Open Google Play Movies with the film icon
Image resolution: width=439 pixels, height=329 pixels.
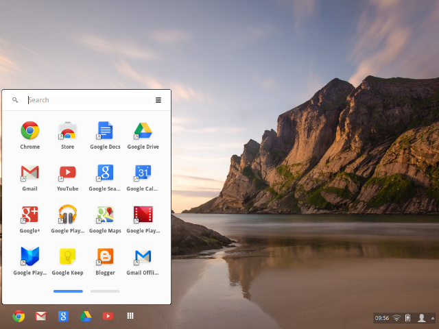[x=143, y=215]
